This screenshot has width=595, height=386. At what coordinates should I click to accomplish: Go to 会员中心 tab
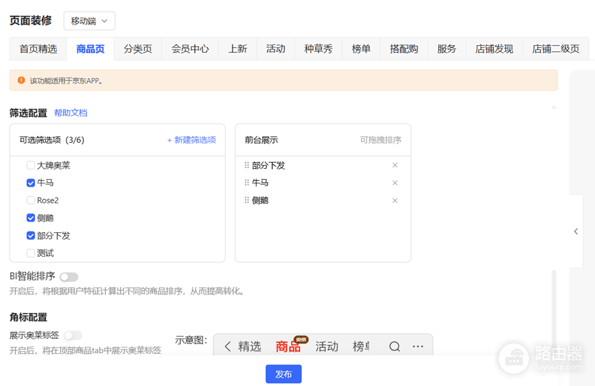190,49
